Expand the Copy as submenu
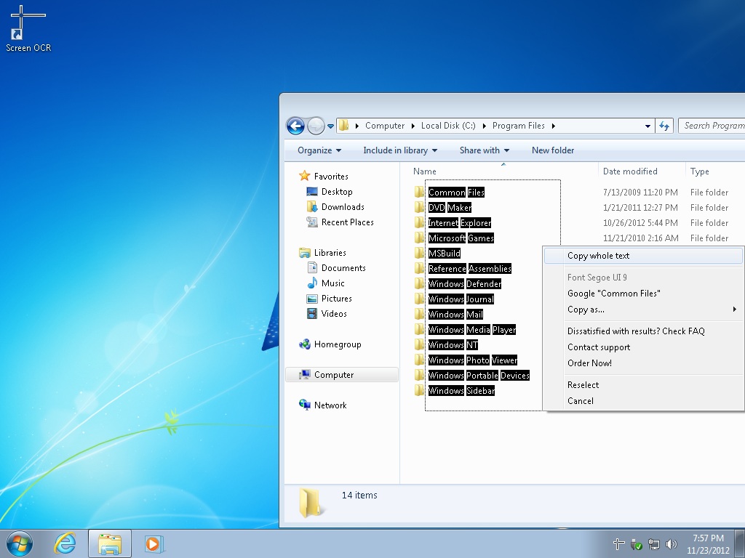 tap(586, 310)
